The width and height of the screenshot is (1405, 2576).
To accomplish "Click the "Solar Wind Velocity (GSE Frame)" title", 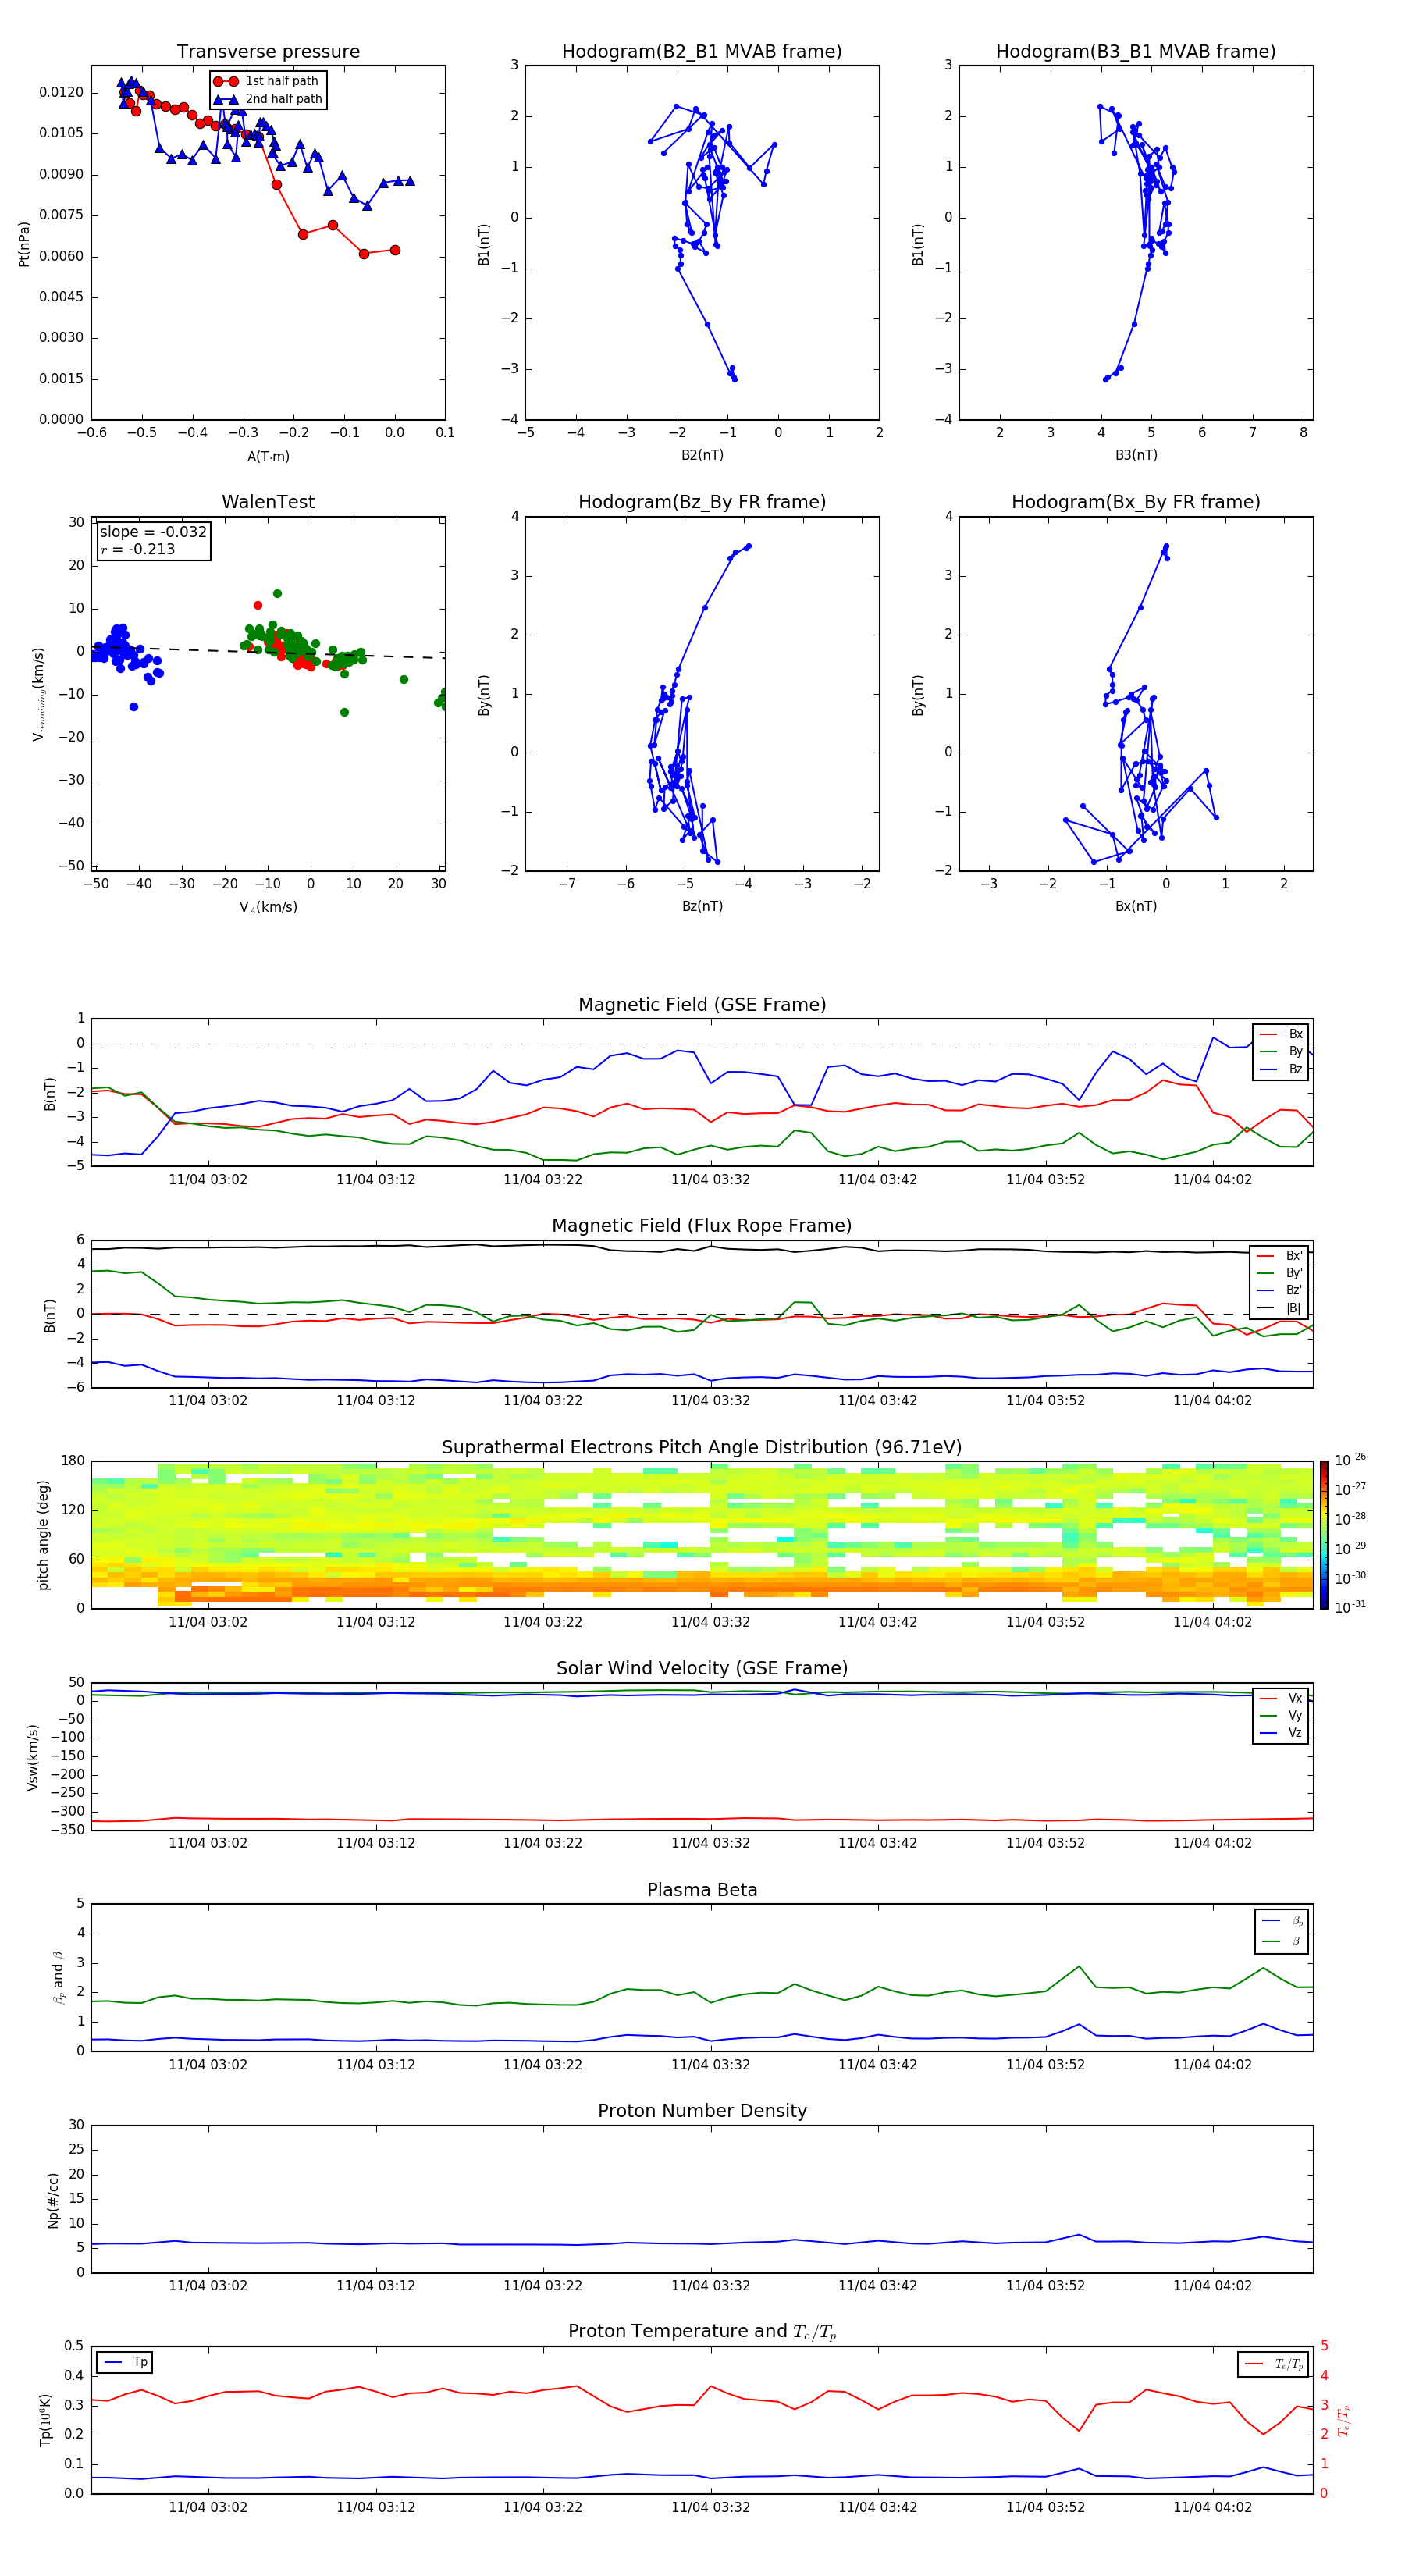I will pyautogui.click(x=702, y=1668).
